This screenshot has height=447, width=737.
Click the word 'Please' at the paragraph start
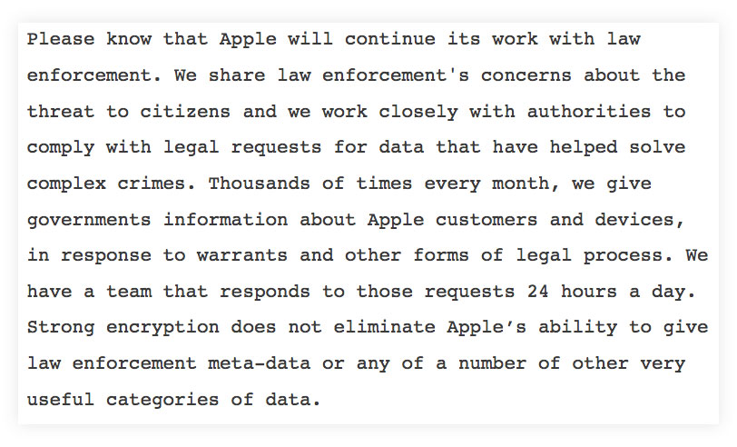(x=61, y=39)
